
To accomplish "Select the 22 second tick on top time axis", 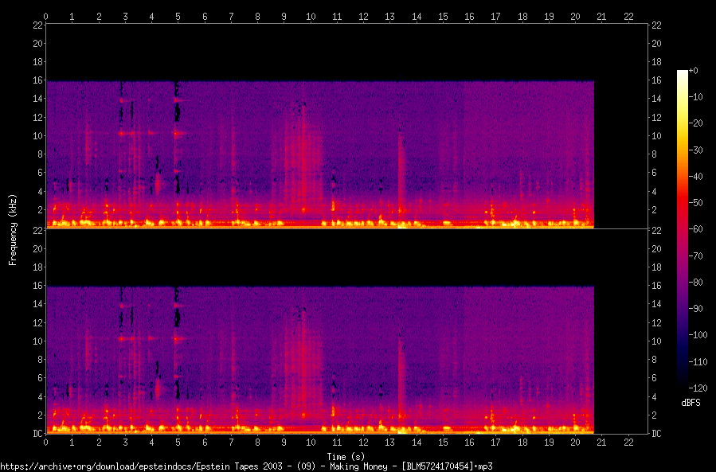I will 628,16.
